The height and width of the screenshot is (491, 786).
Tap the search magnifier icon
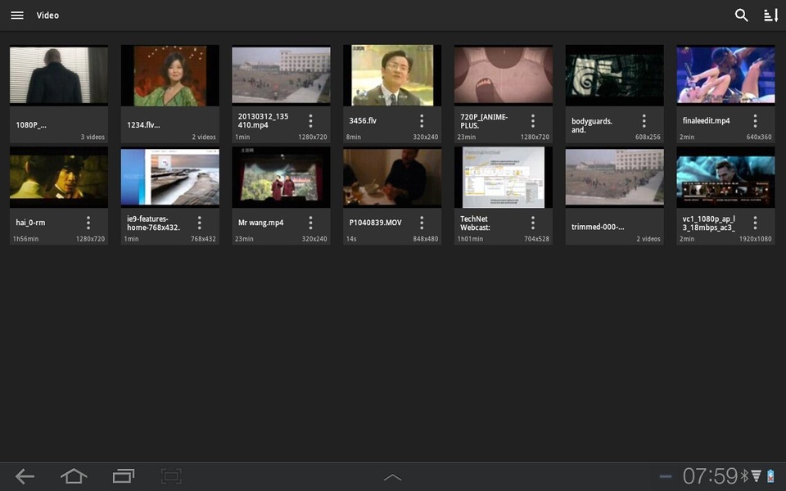(x=742, y=15)
